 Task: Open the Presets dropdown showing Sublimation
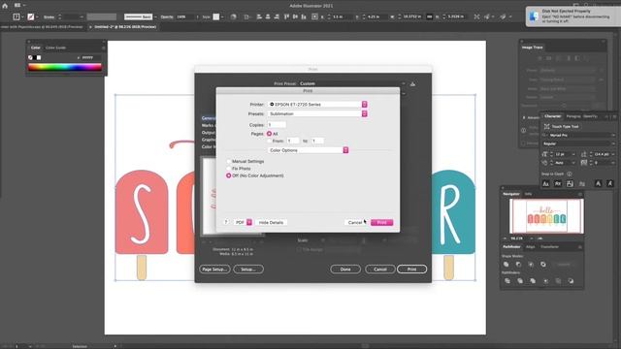pyautogui.click(x=317, y=113)
